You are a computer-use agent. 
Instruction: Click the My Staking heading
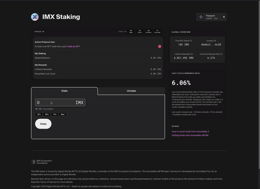pos(40,54)
